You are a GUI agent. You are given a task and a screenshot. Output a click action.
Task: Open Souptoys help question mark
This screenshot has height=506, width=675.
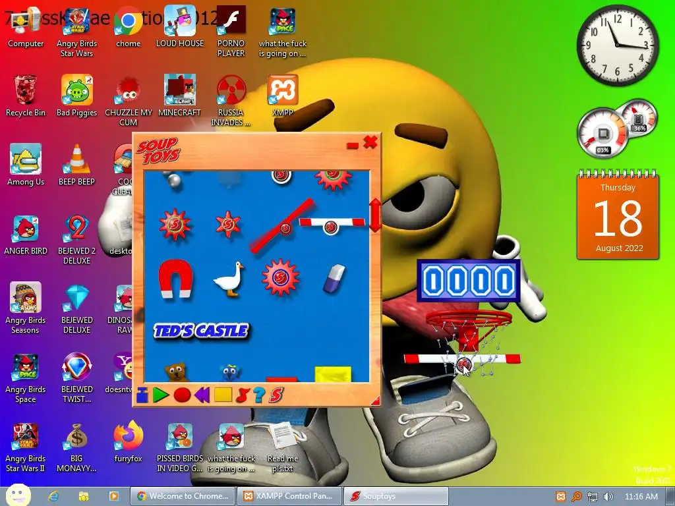[x=258, y=395]
